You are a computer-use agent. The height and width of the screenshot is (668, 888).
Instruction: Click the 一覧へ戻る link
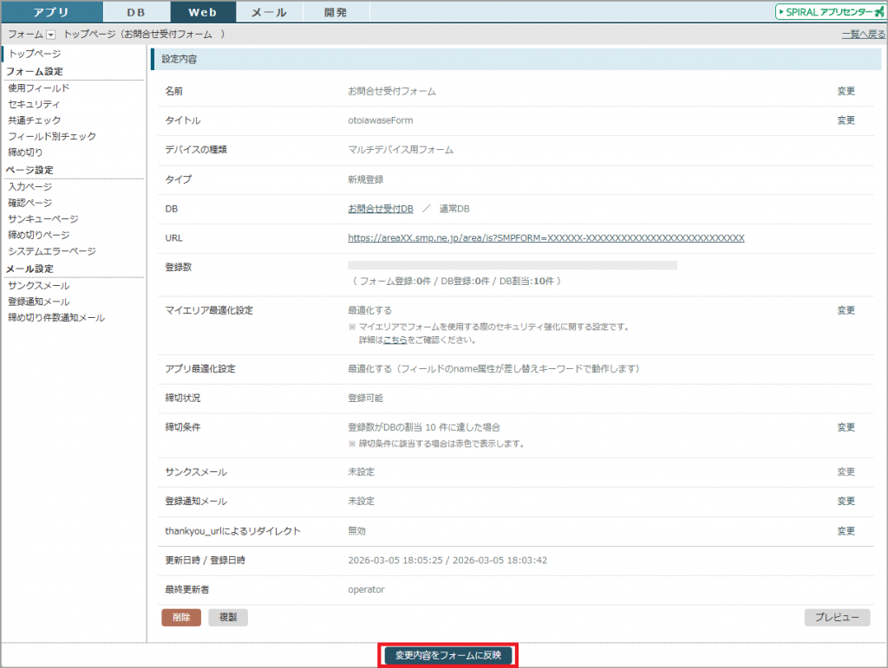(863, 35)
